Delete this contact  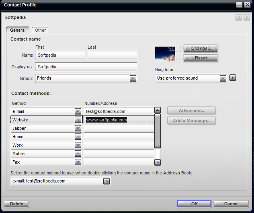pyautogui.click(x=16, y=204)
